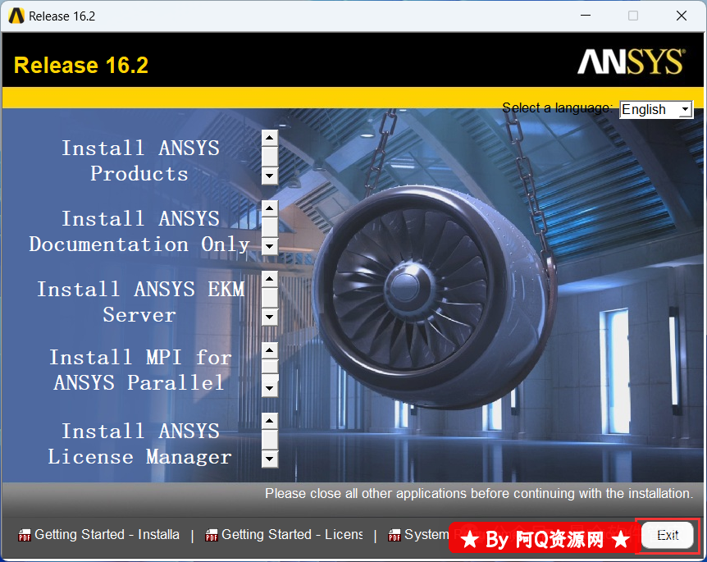The width and height of the screenshot is (707, 562).
Task: Click the Exit button
Action: [x=668, y=536]
